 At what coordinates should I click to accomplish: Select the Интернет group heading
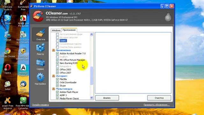[x=62, y=76]
